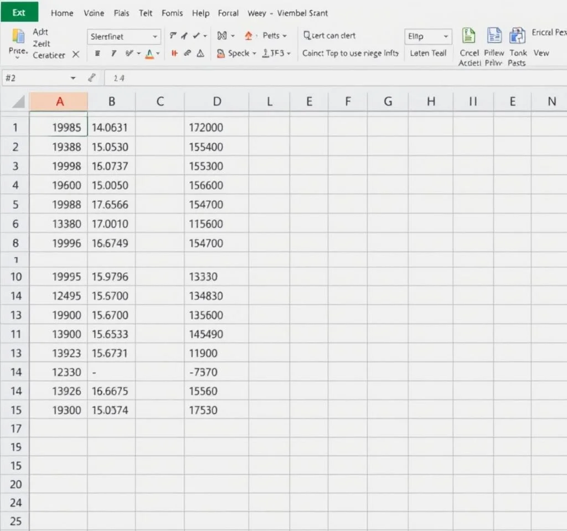Select the row 10 header

point(15,277)
